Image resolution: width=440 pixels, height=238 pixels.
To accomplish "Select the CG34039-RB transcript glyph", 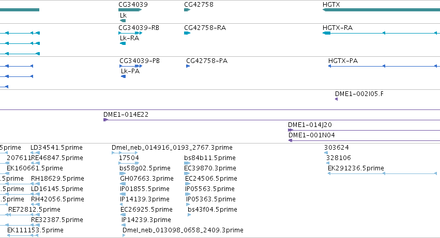I will [x=130, y=33].
